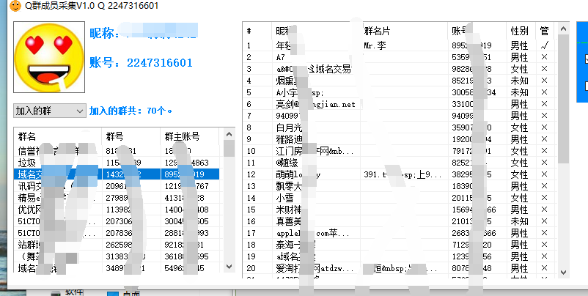Click the 账号：2247316601 label

coord(141,62)
